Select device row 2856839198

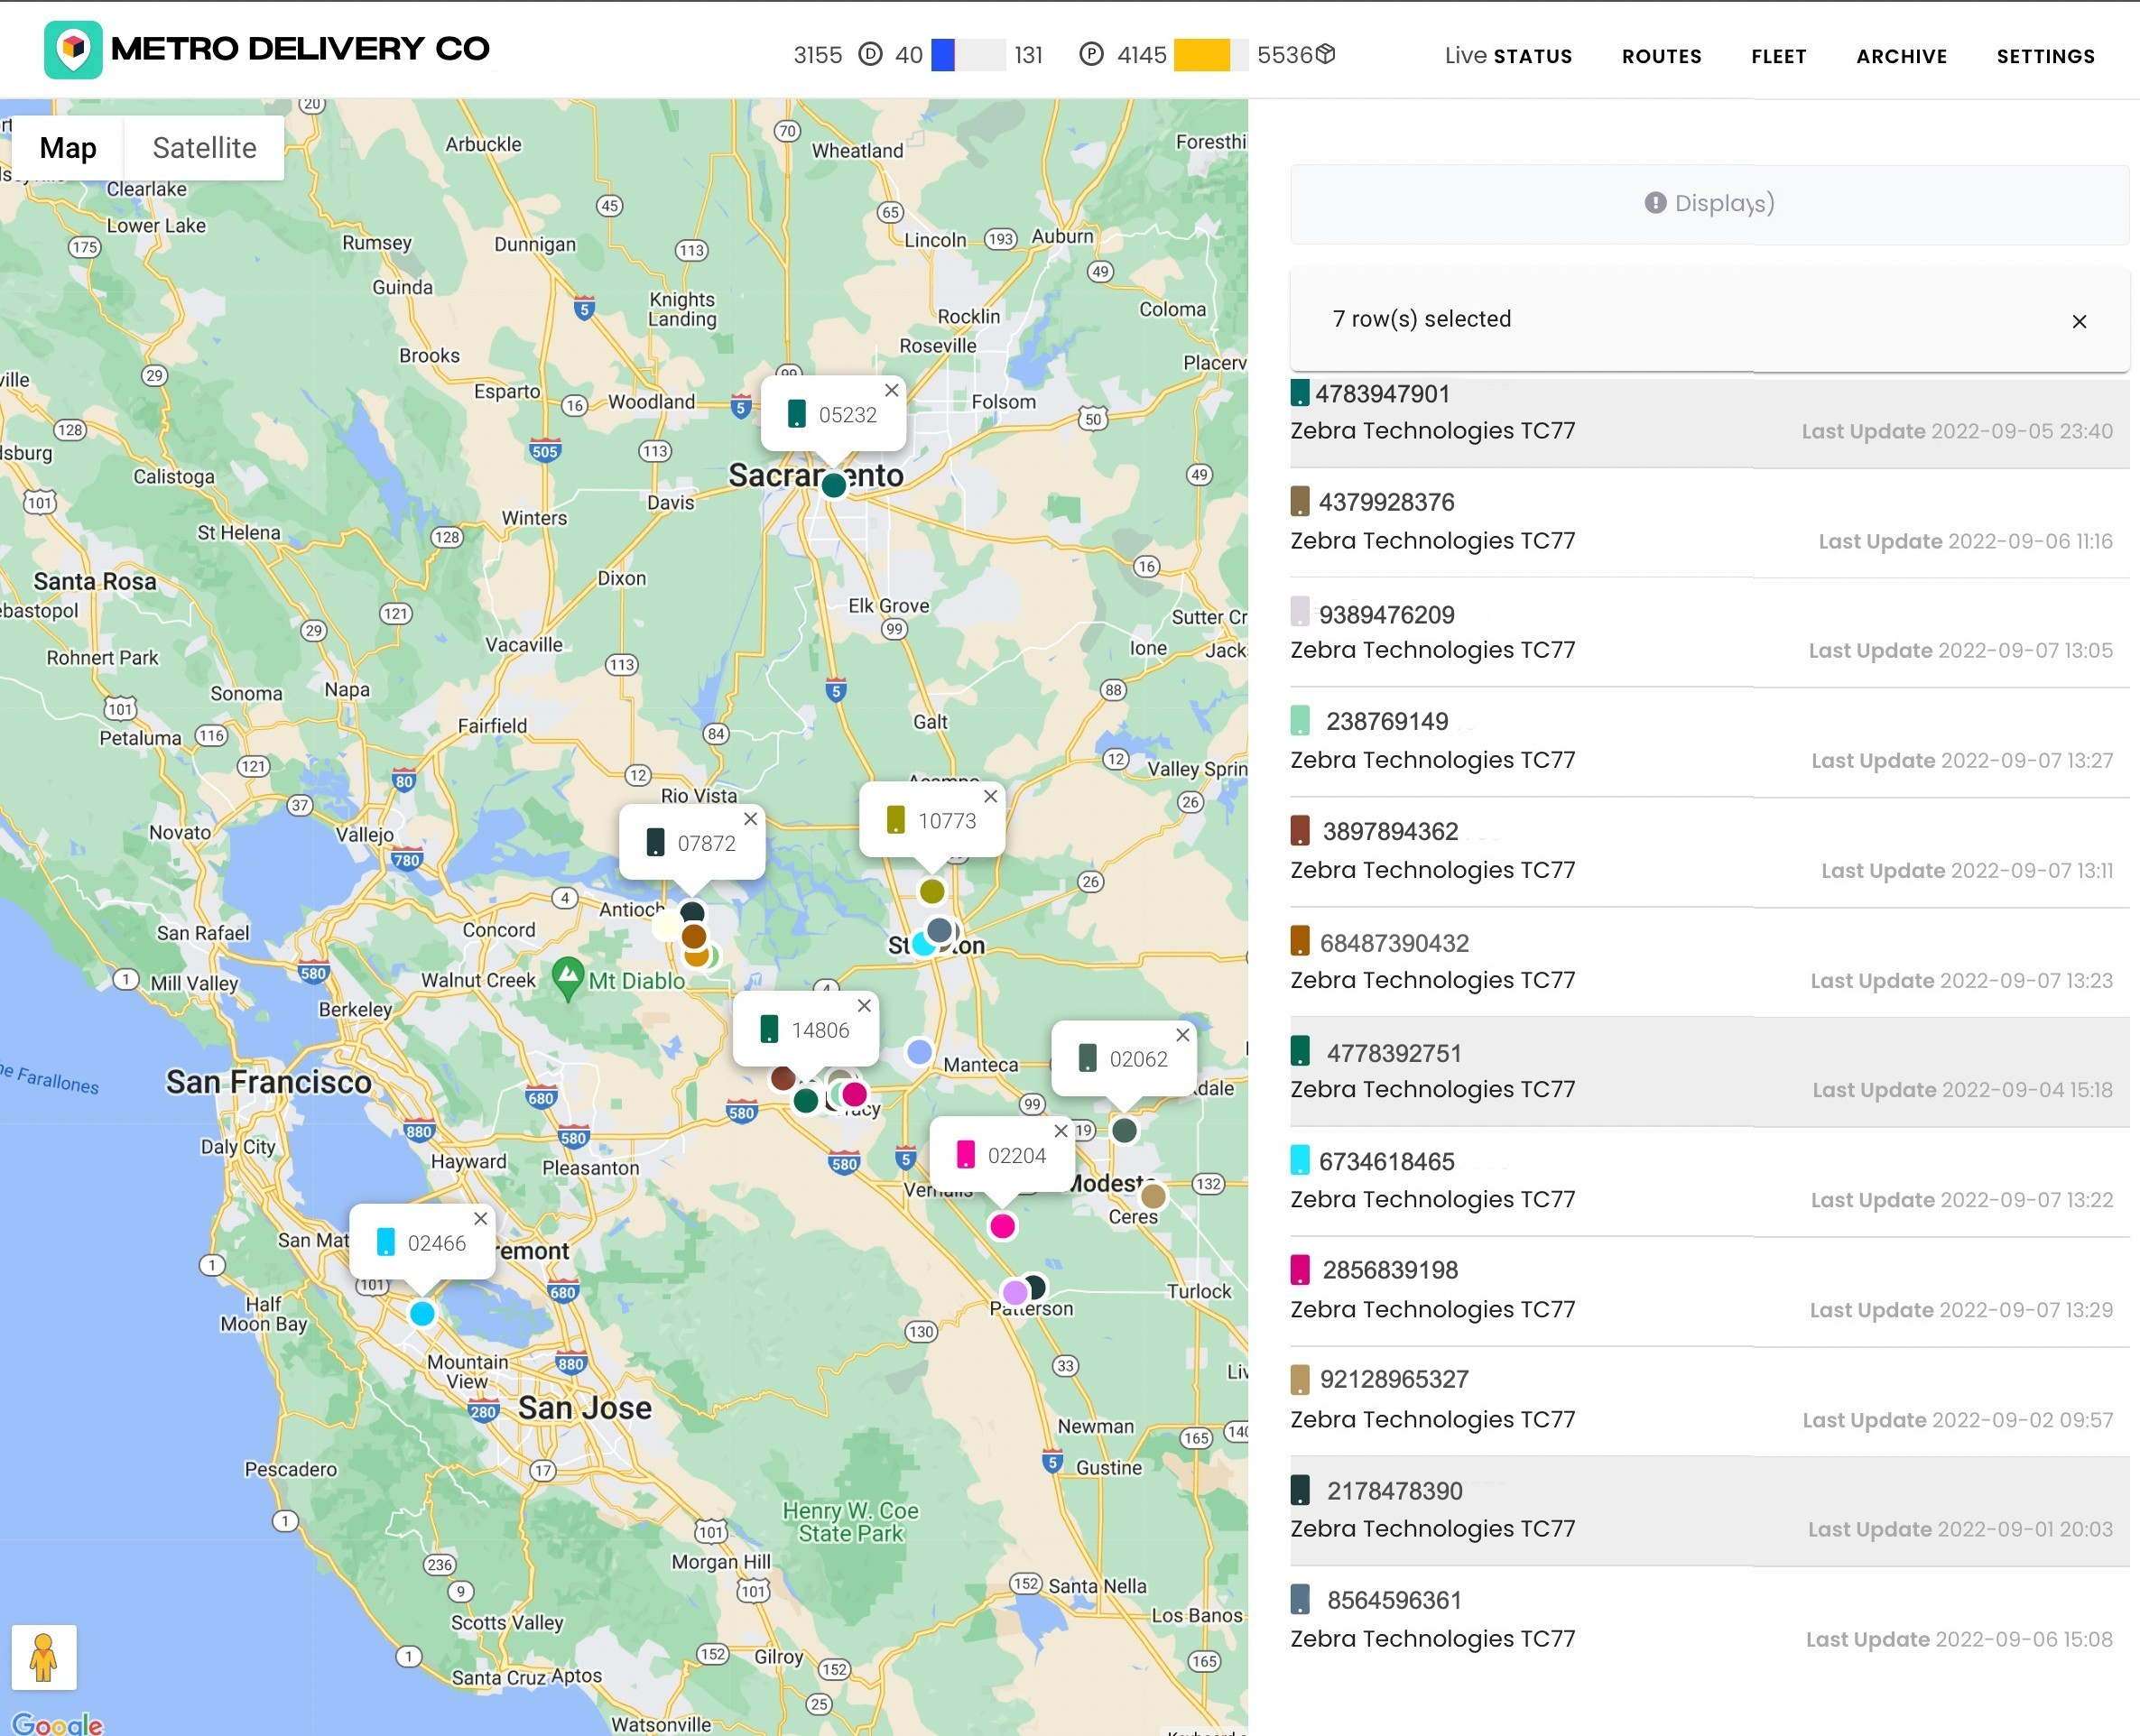click(x=1709, y=1291)
